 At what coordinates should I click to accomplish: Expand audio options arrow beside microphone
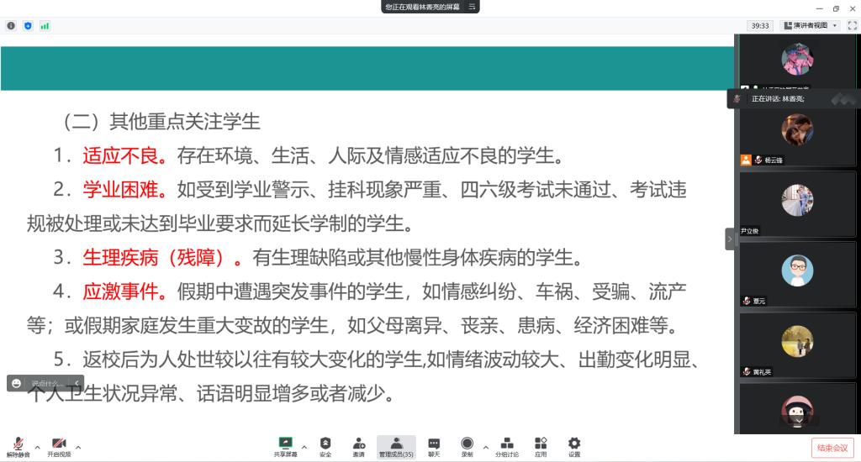pos(37,447)
